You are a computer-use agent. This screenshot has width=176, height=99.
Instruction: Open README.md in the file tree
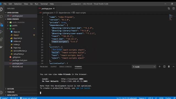pos(17,67)
